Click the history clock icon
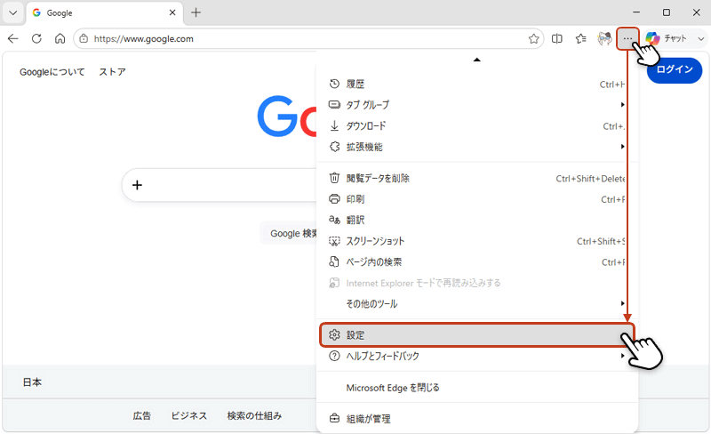Image resolution: width=711 pixels, height=434 pixels. click(x=334, y=84)
